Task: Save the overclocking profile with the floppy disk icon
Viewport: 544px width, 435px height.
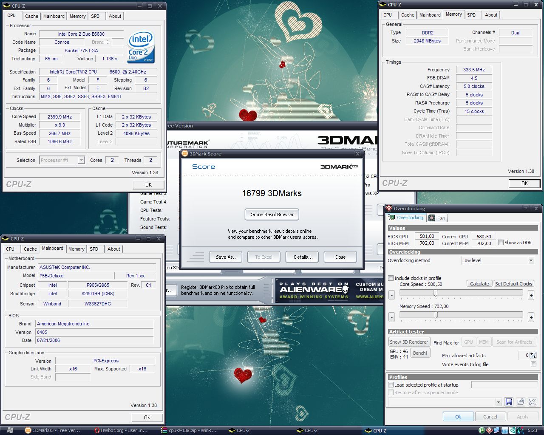Action: point(509,401)
